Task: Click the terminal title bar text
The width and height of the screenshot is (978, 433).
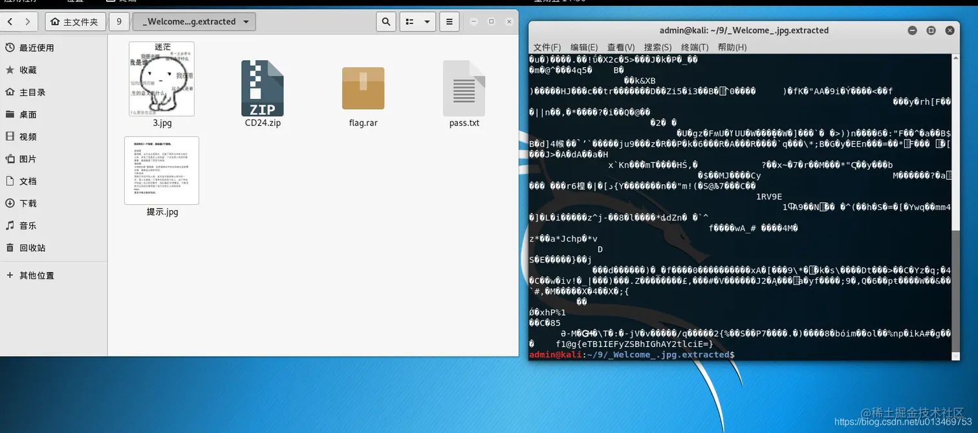Action: [744, 30]
